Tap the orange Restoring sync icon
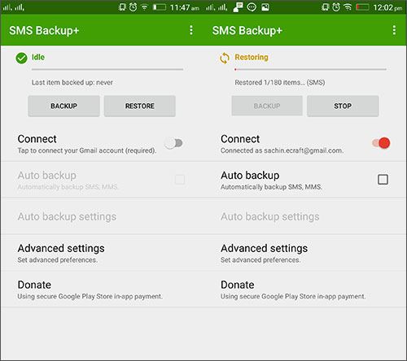The image size is (407, 361). pos(225,58)
